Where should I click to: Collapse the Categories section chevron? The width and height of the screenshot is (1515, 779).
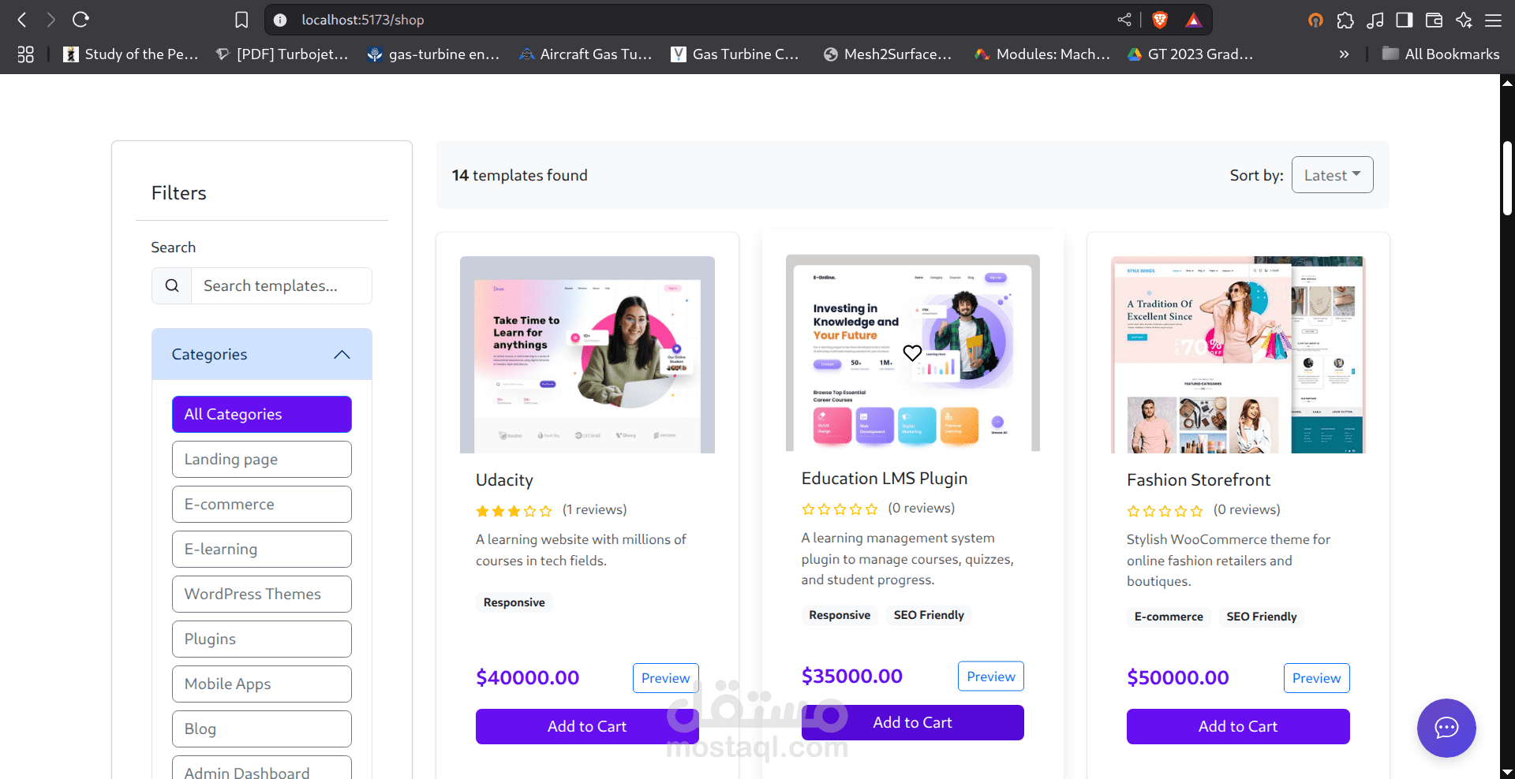[342, 355]
